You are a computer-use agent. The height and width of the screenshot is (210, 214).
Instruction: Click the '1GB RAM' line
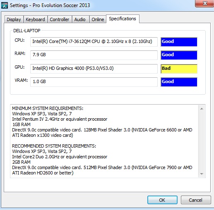point(22,124)
